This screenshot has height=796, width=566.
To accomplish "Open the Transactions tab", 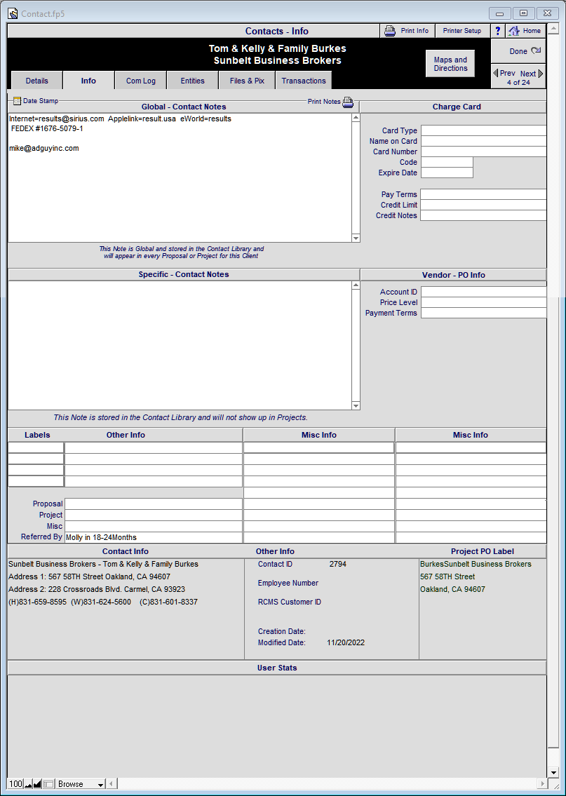I will tap(304, 81).
